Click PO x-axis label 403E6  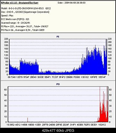pos(80,125)
